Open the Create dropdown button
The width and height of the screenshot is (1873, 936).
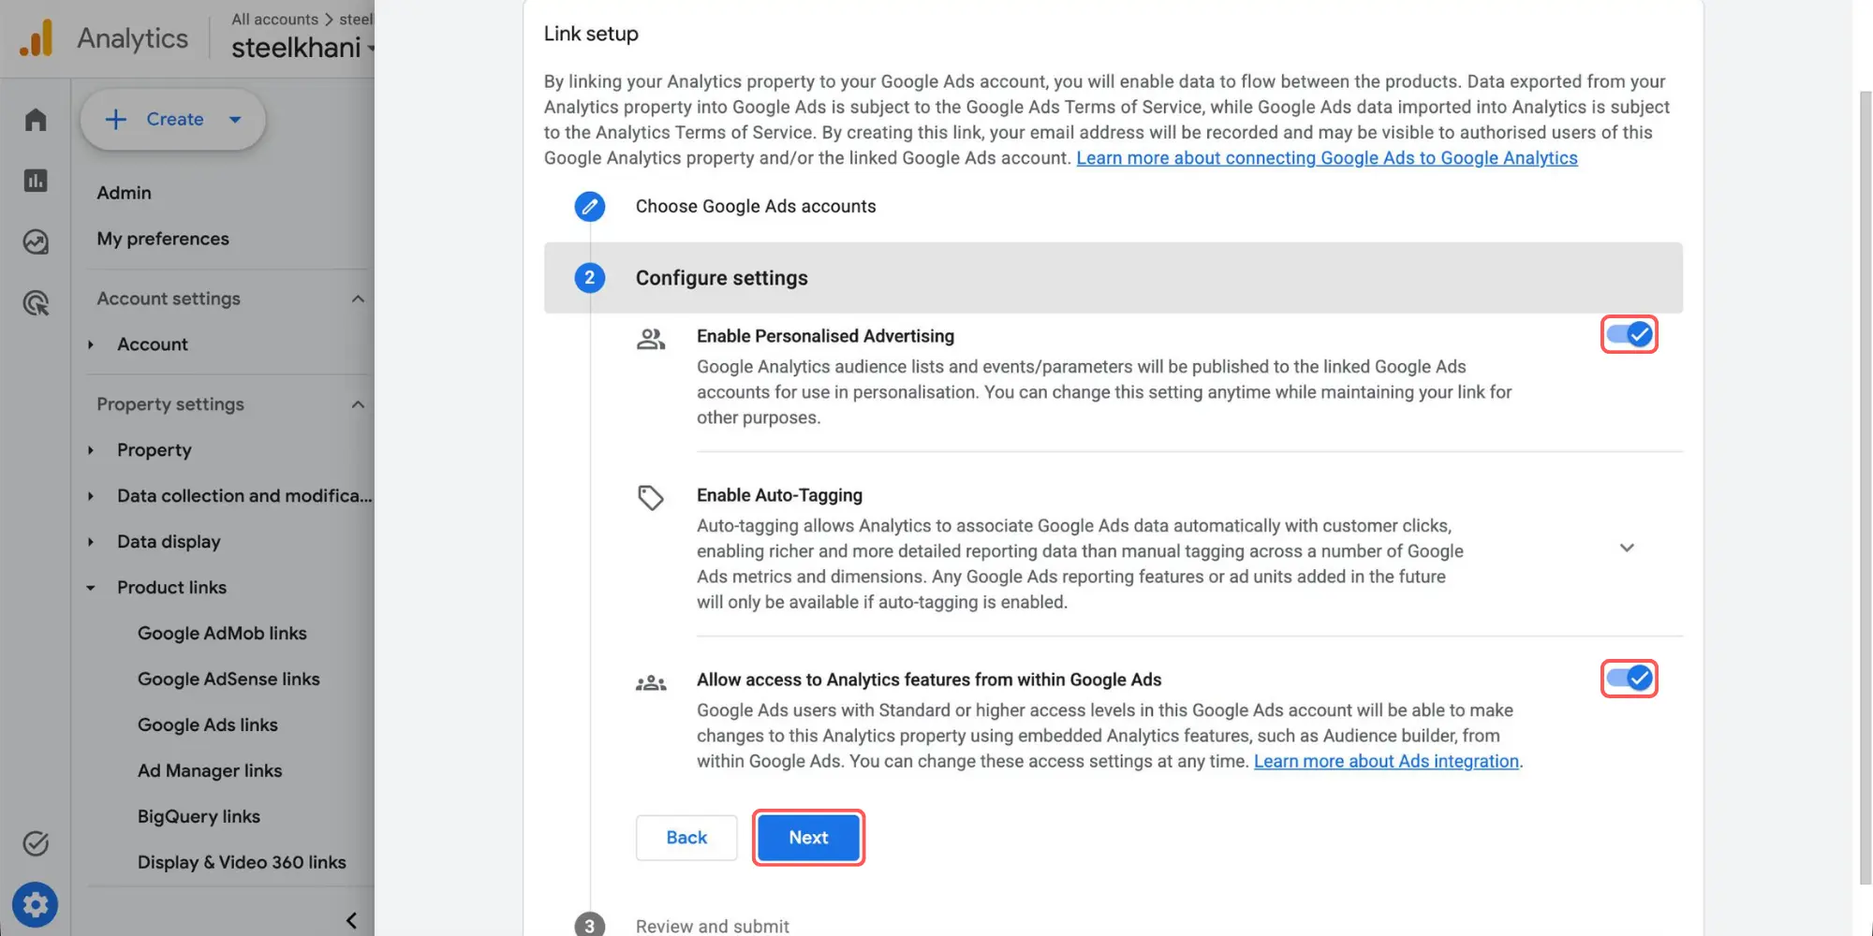pos(173,119)
